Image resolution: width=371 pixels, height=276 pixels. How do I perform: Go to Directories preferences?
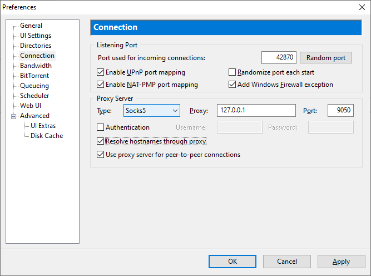(x=36, y=46)
